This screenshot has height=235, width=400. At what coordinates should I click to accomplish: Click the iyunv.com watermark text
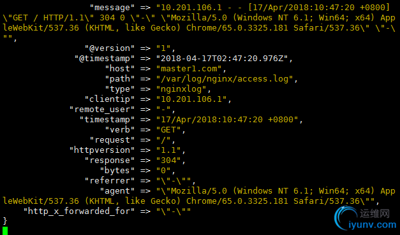(372, 225)
